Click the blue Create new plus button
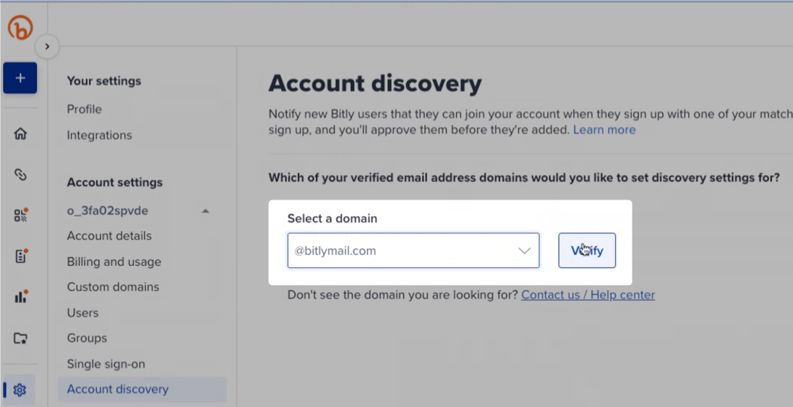The height and width of the screenshot is (407, 793). 20,78
